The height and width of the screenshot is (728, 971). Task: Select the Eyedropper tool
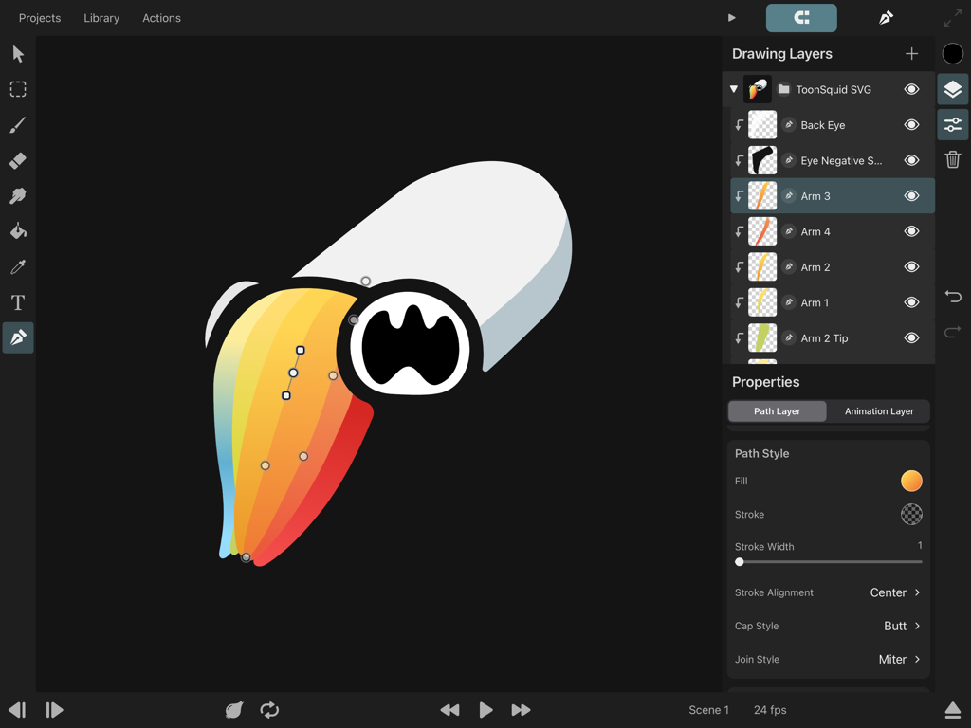pos(17,266)
